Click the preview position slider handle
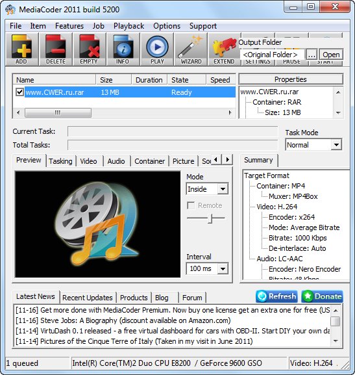The height and width of the screenshot is (375, 355). click(210, 218)
